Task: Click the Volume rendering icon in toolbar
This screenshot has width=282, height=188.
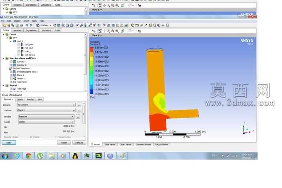Action: [72, 25]
